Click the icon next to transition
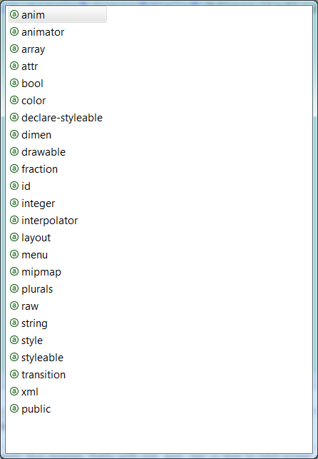The width and height of the screenshot is (318, 459). (14, 374)
